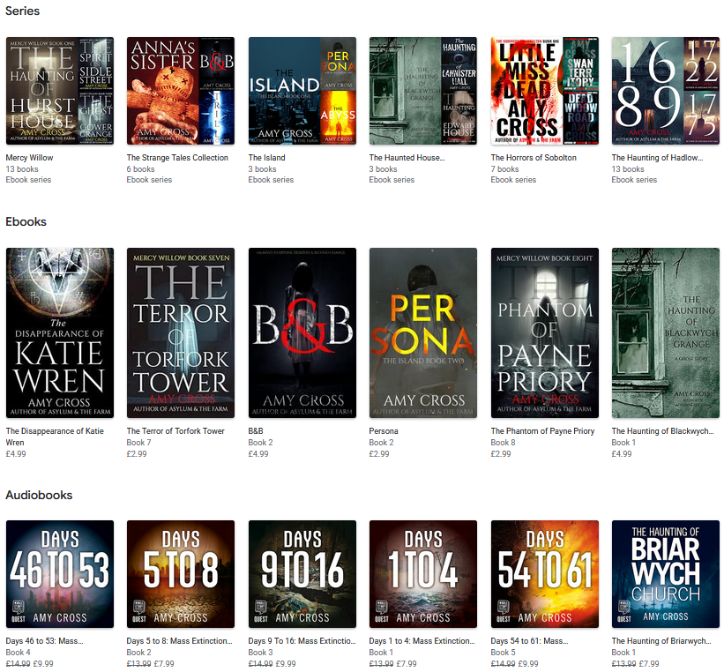The image size is (724, 672).
Task: Click Days 54 to 61: Mass title
Action: point(530,640)
